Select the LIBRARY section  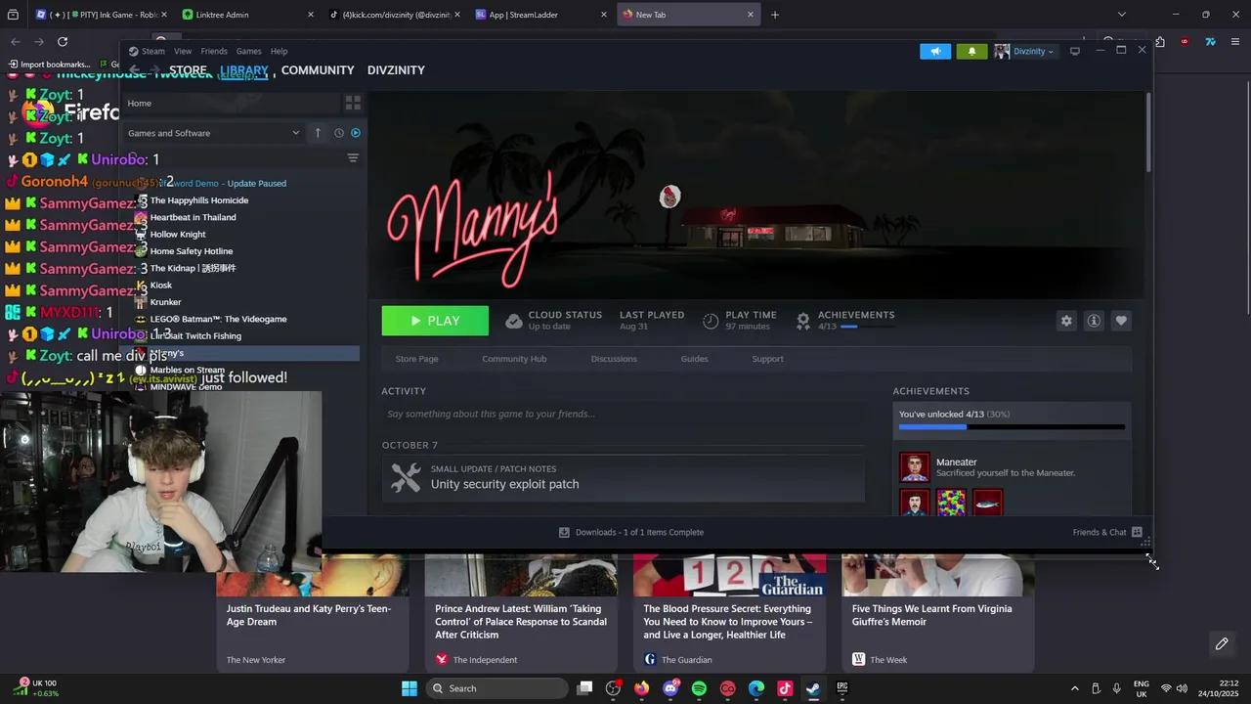point(244,70)
